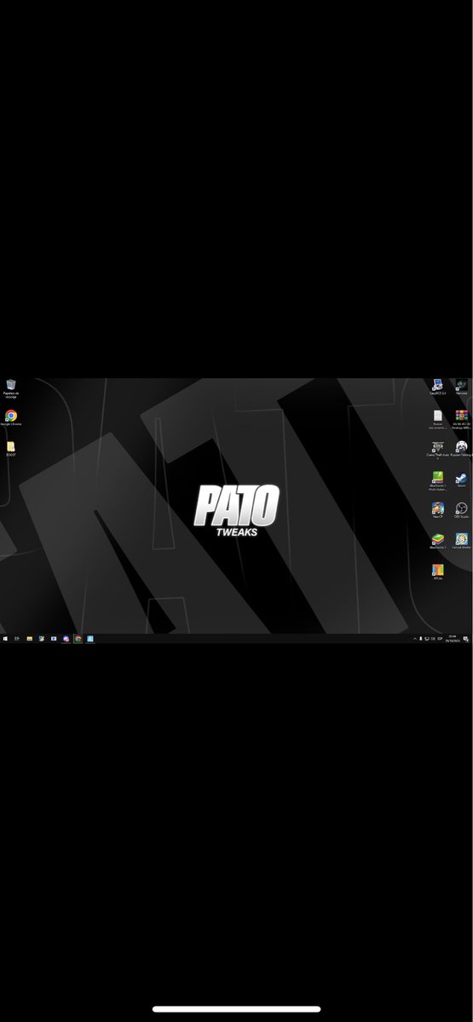Open the BOOST folder on desktop
473x1022 pixels.
click(10, 448)
